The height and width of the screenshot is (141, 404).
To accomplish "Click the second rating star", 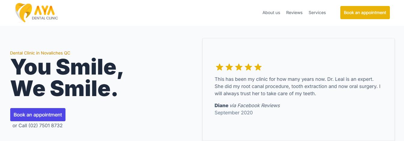I will click(x=229, y=67).
